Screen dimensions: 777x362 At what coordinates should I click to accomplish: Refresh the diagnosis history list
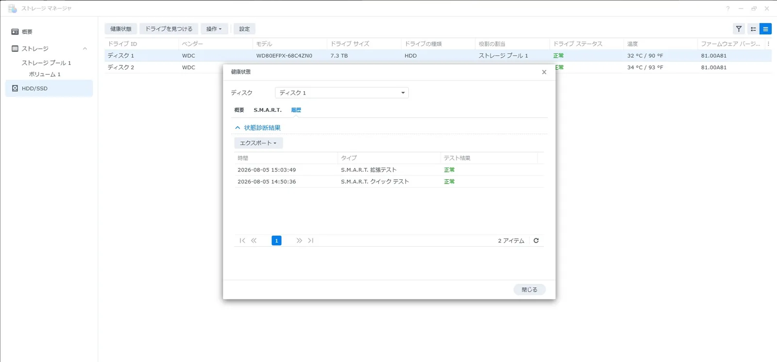(536, 240)
